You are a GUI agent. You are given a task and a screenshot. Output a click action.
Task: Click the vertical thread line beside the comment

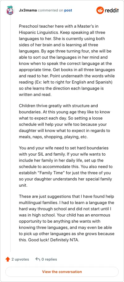pyautogui.click(x=10, y=134)
